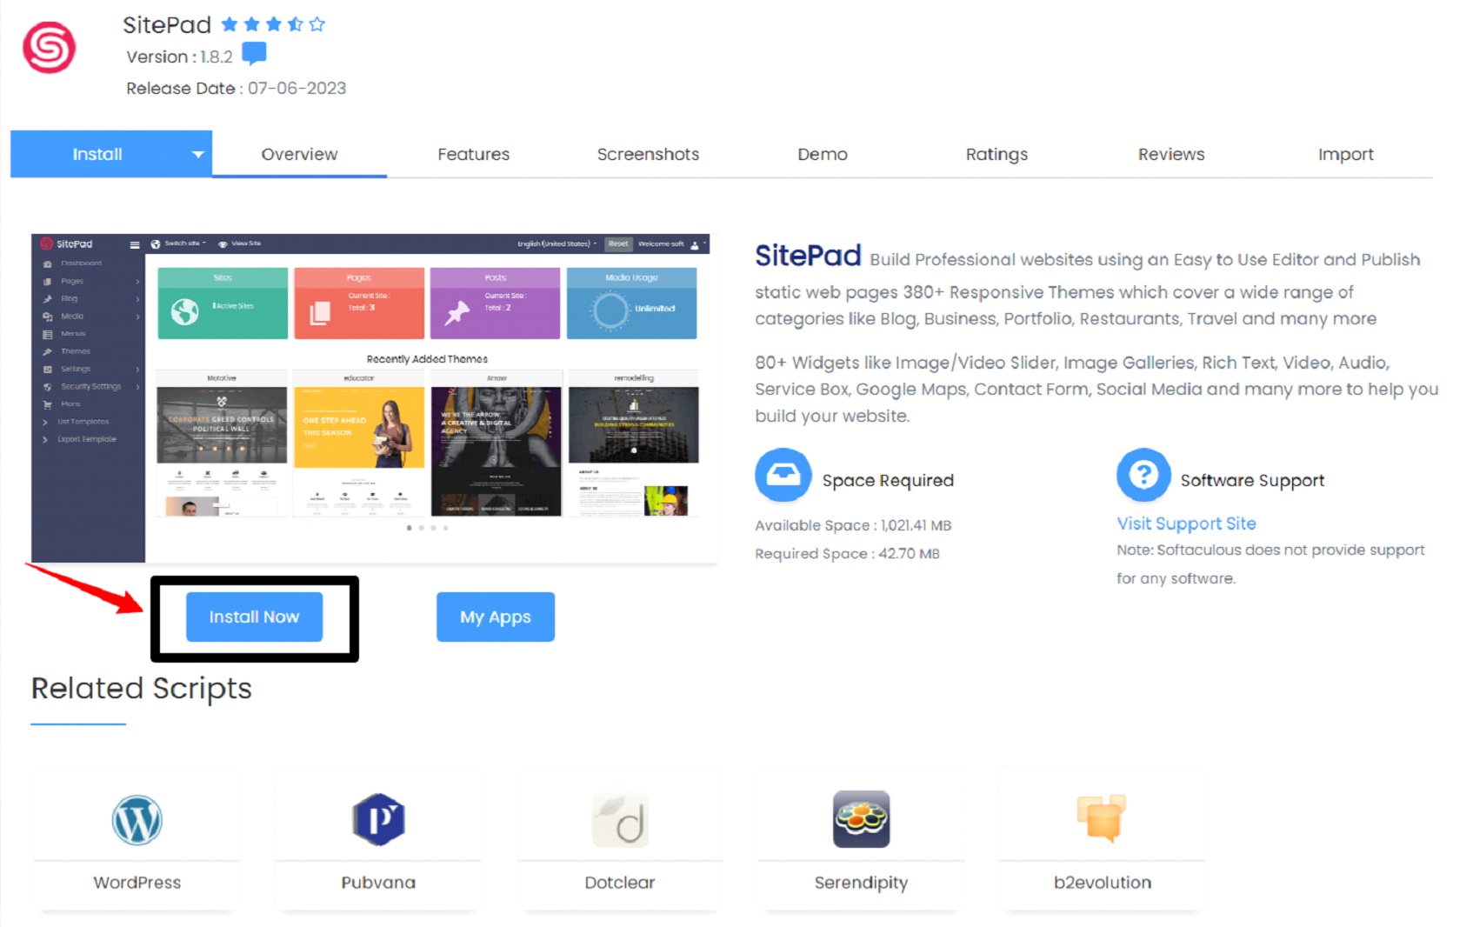
Task: Expand the Install dropdown arrow
Action: (x=198, y=155)
